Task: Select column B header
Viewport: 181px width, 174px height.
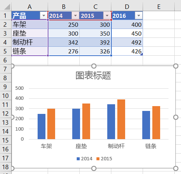Action: click(x=64, y=7)
